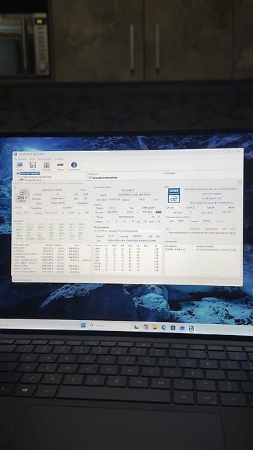Image resolution: width=253 pixels, height=450 pixels.
Task: Open the CPU #0 selector dropdown
Action: (x=21, y=207)
